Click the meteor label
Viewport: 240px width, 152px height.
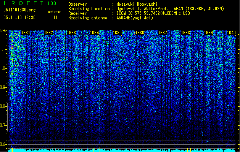coord(54,12)
